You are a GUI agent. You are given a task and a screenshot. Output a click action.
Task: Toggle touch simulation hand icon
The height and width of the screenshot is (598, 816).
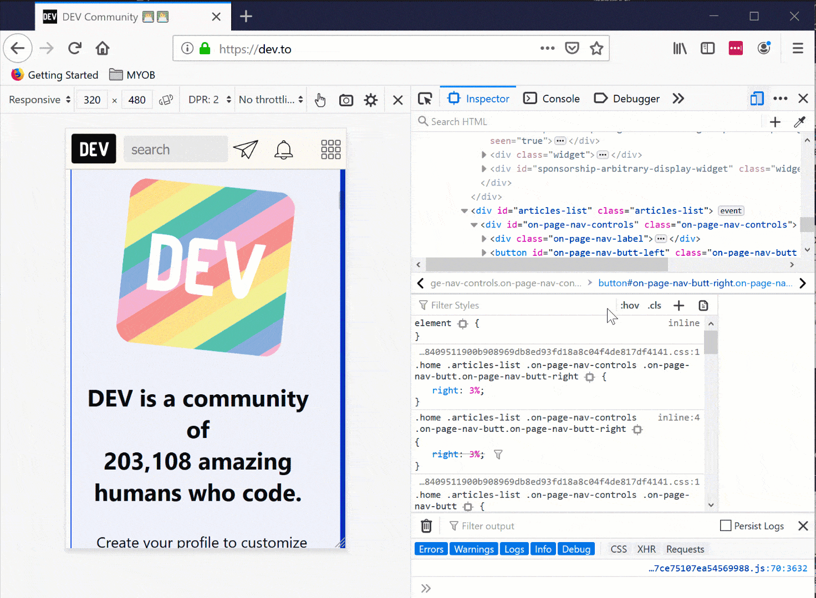click(x=320, y=100)
